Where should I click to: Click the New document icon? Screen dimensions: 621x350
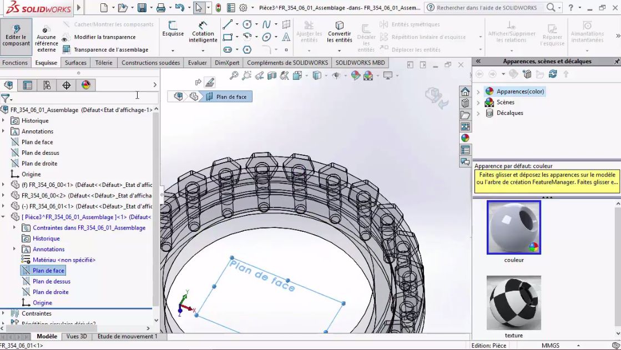[104, 8]
